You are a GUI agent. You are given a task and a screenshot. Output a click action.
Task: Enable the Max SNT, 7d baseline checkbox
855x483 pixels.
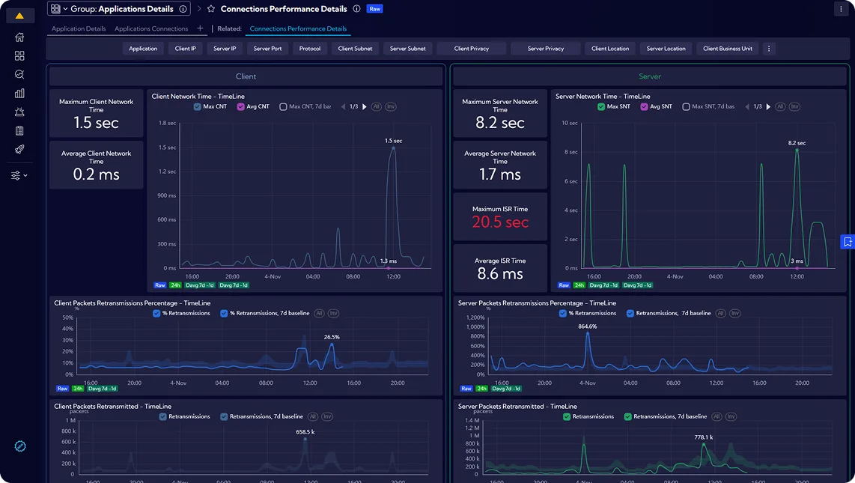point(686,107)
